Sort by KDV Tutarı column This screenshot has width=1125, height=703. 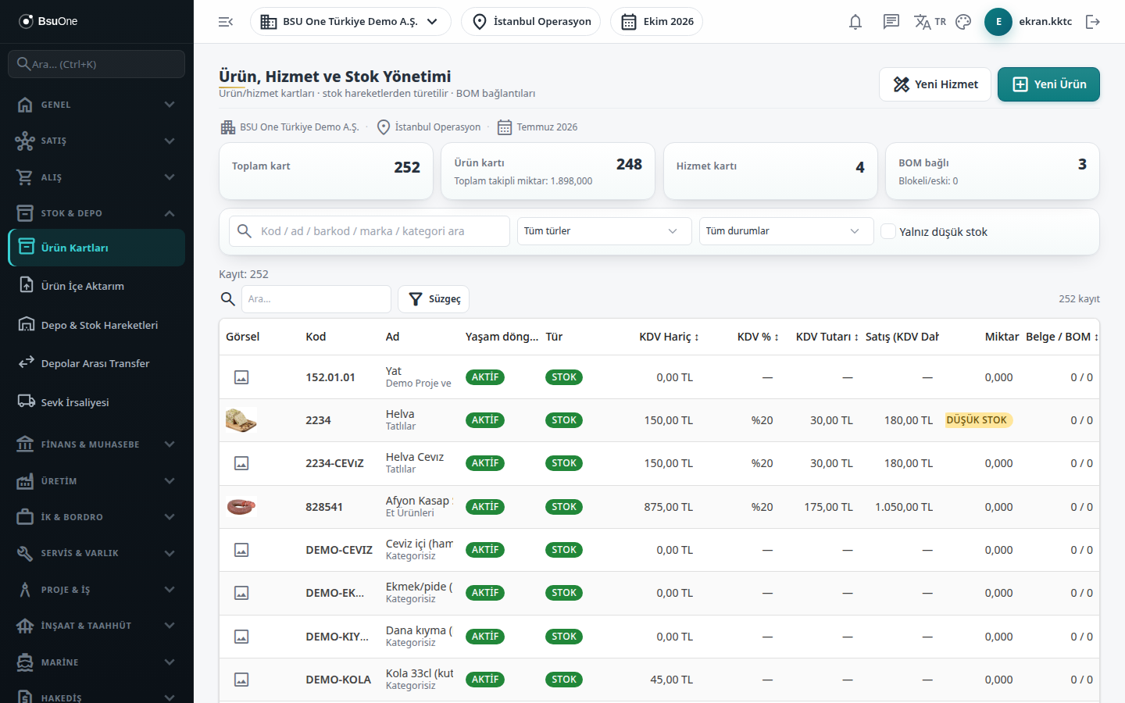827,337
